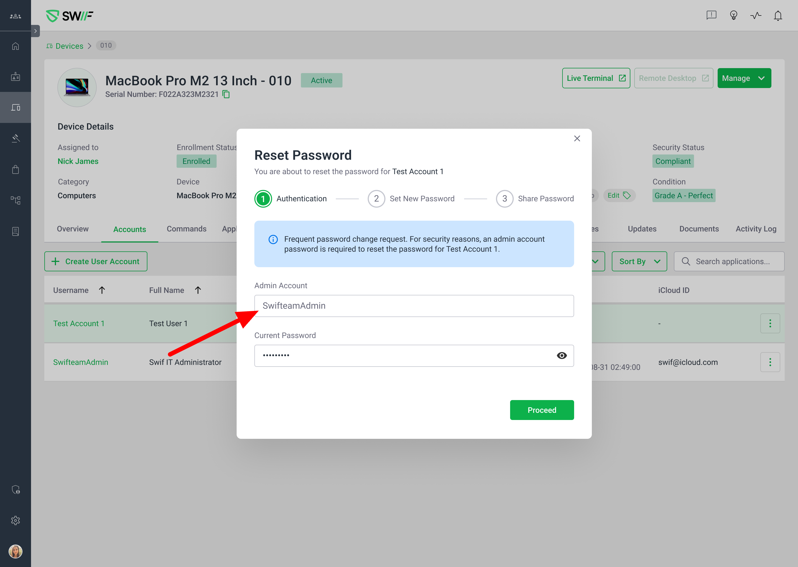Expand the Manage dropdown
Image resolution: width=798 pixels, height=567 pixels.
(744, 78)
